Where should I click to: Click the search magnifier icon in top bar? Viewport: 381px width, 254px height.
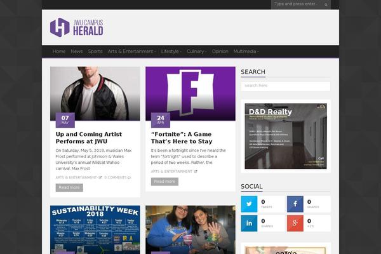click(x=326, y=4)
